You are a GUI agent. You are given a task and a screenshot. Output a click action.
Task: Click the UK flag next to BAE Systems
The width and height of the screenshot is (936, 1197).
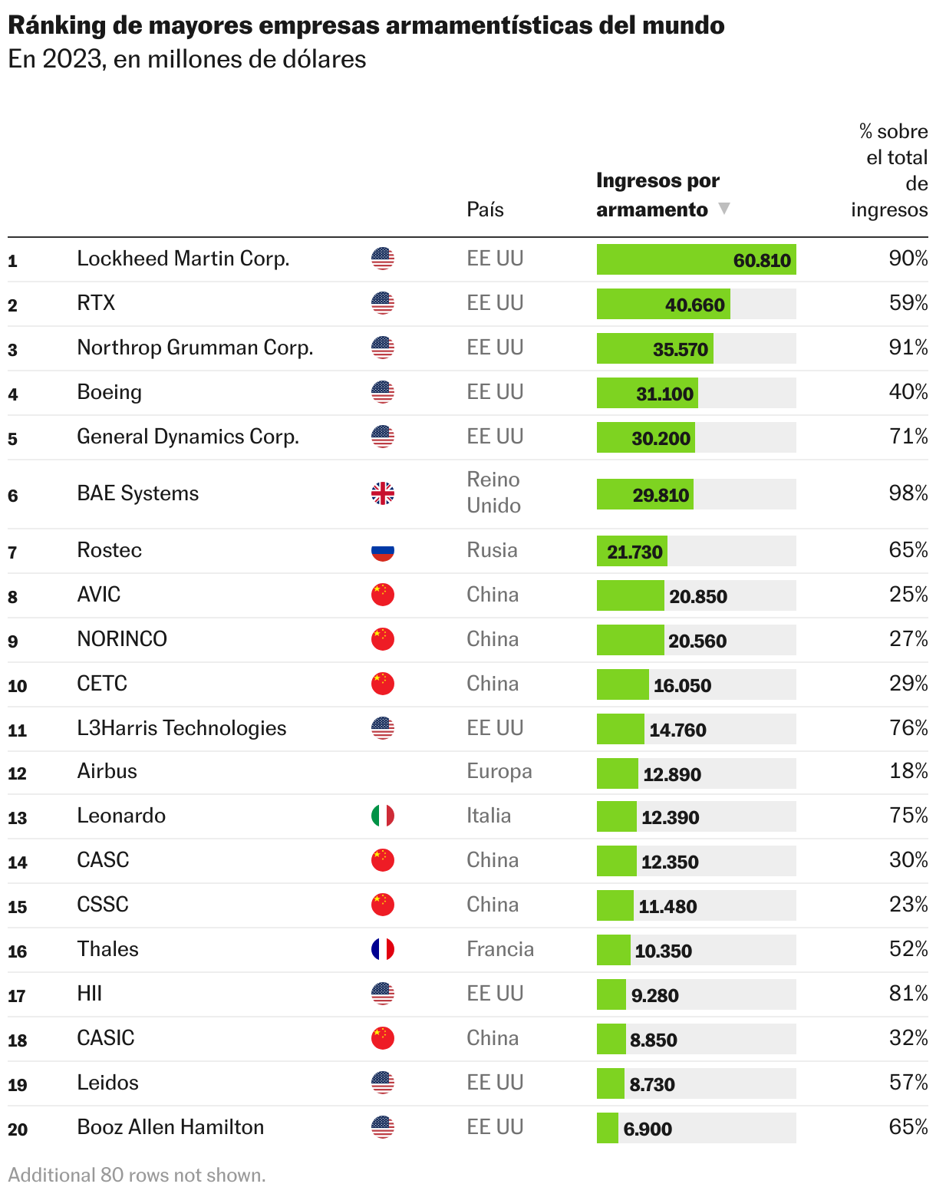coord(383,493)
